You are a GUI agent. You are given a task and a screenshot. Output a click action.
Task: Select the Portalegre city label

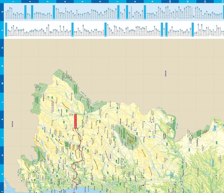tap(197, 143)
